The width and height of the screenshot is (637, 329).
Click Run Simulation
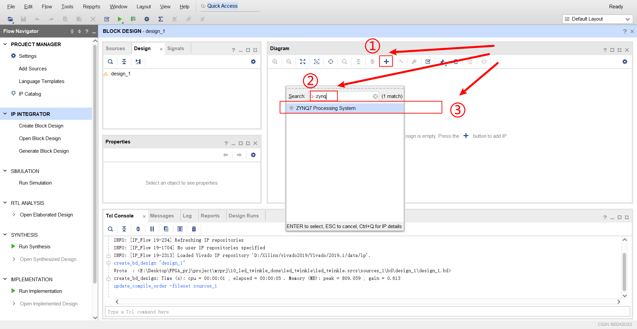35,183
